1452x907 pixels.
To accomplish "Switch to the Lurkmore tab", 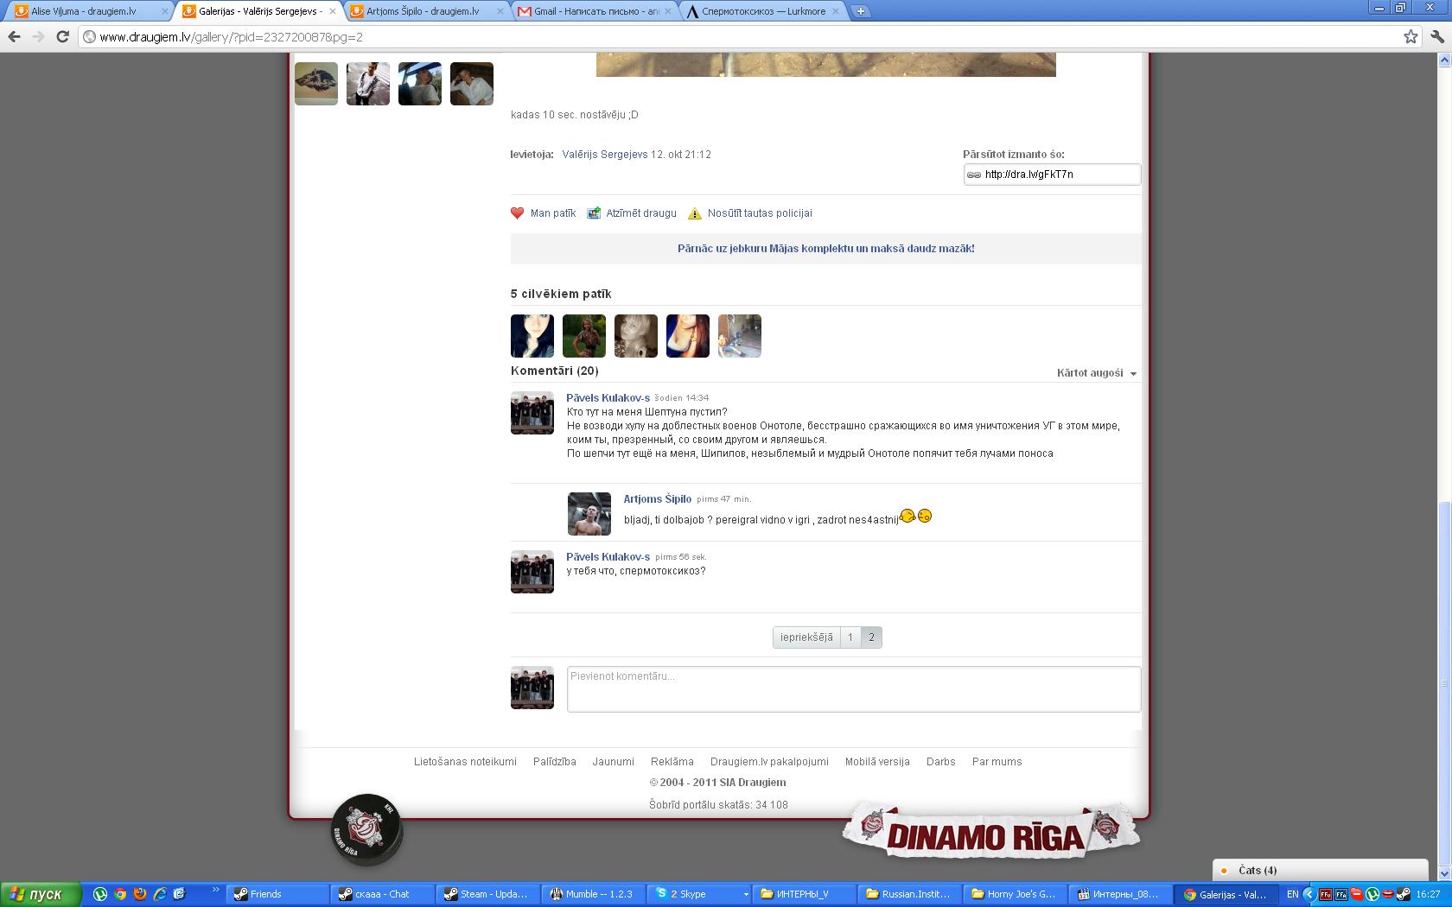I will [758, 11].
